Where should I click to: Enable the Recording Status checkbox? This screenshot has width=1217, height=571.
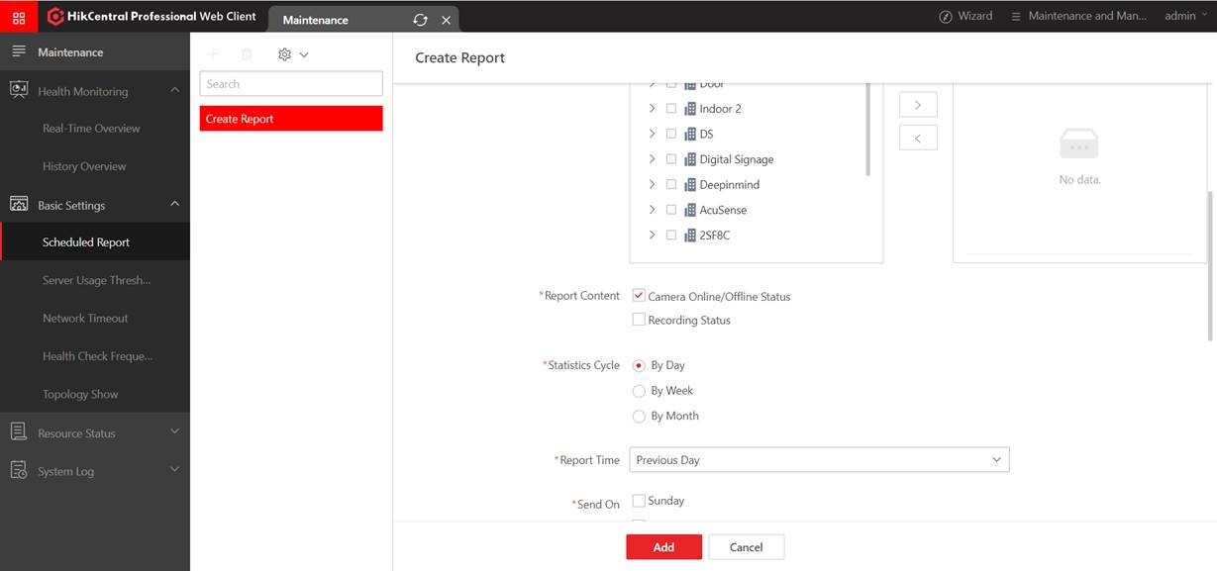tap(639, 320)
